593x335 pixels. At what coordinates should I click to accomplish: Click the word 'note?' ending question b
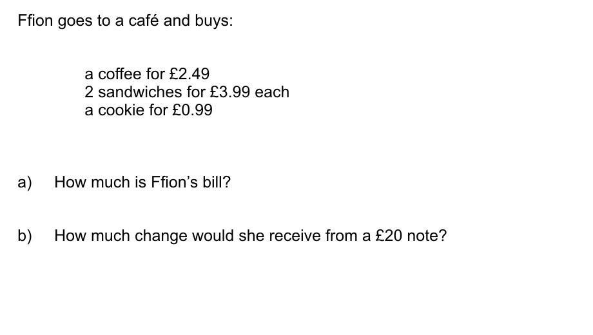tap(427, 236)
